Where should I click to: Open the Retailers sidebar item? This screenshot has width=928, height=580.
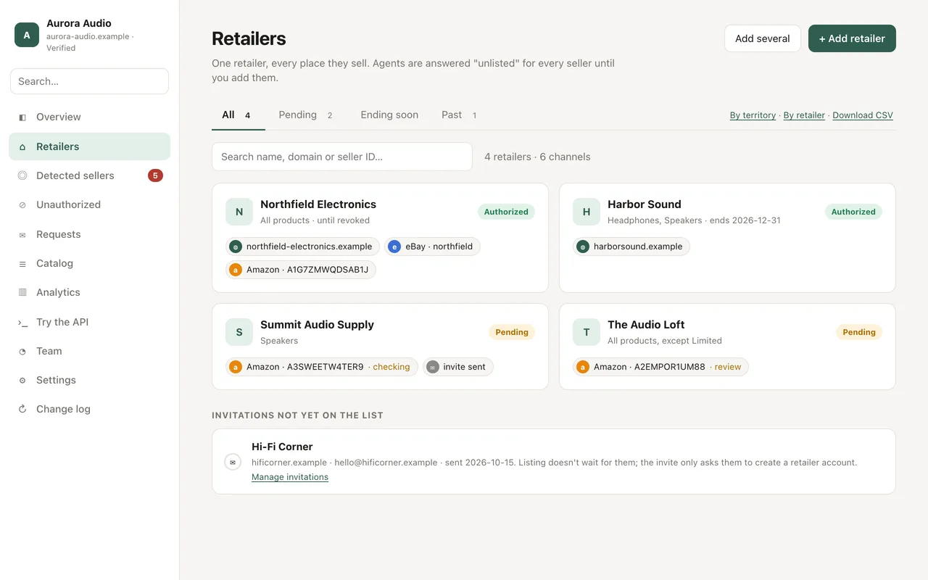click(x=90, y=146)
